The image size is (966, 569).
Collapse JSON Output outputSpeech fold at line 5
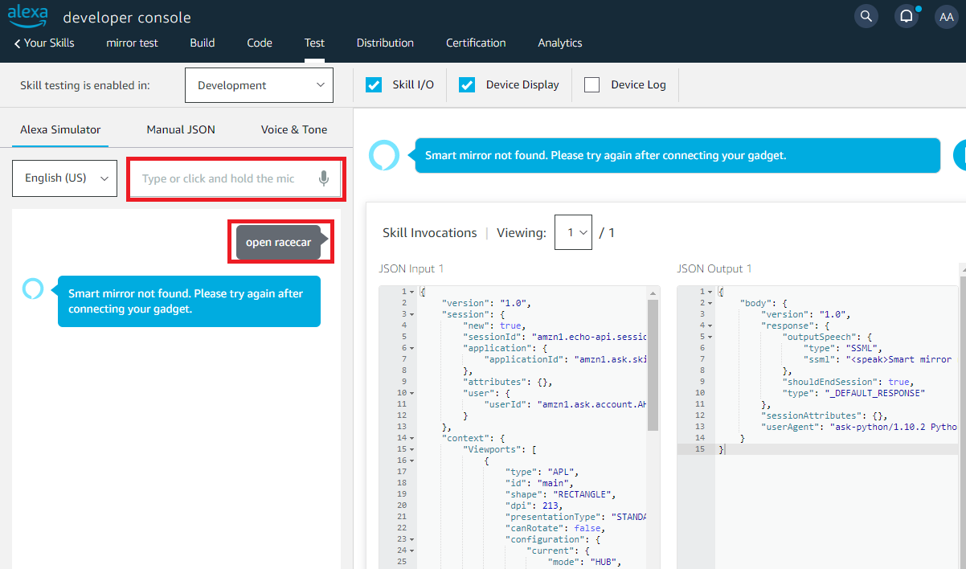click(x=710, y=337)
